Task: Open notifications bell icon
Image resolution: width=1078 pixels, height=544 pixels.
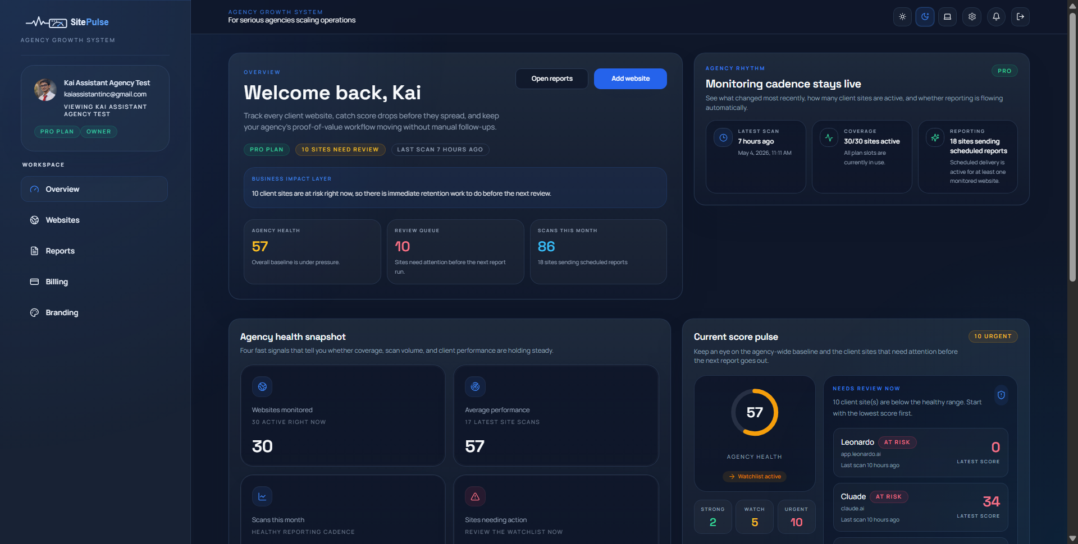Action: click(x=996, y=17)
